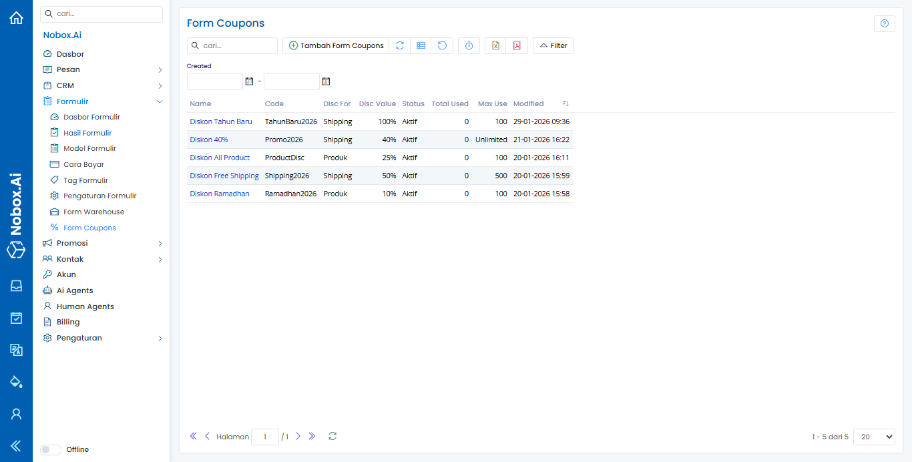Click Tambah Form Coupons button
The image size is (912, 462).
click(336, 45)
